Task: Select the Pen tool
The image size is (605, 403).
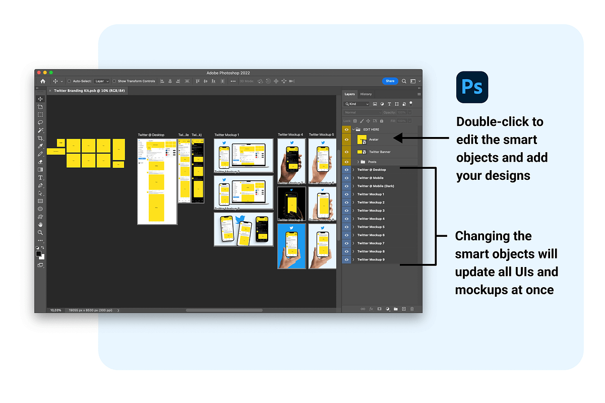Action: pyautogui.click(x=40, y=185)
